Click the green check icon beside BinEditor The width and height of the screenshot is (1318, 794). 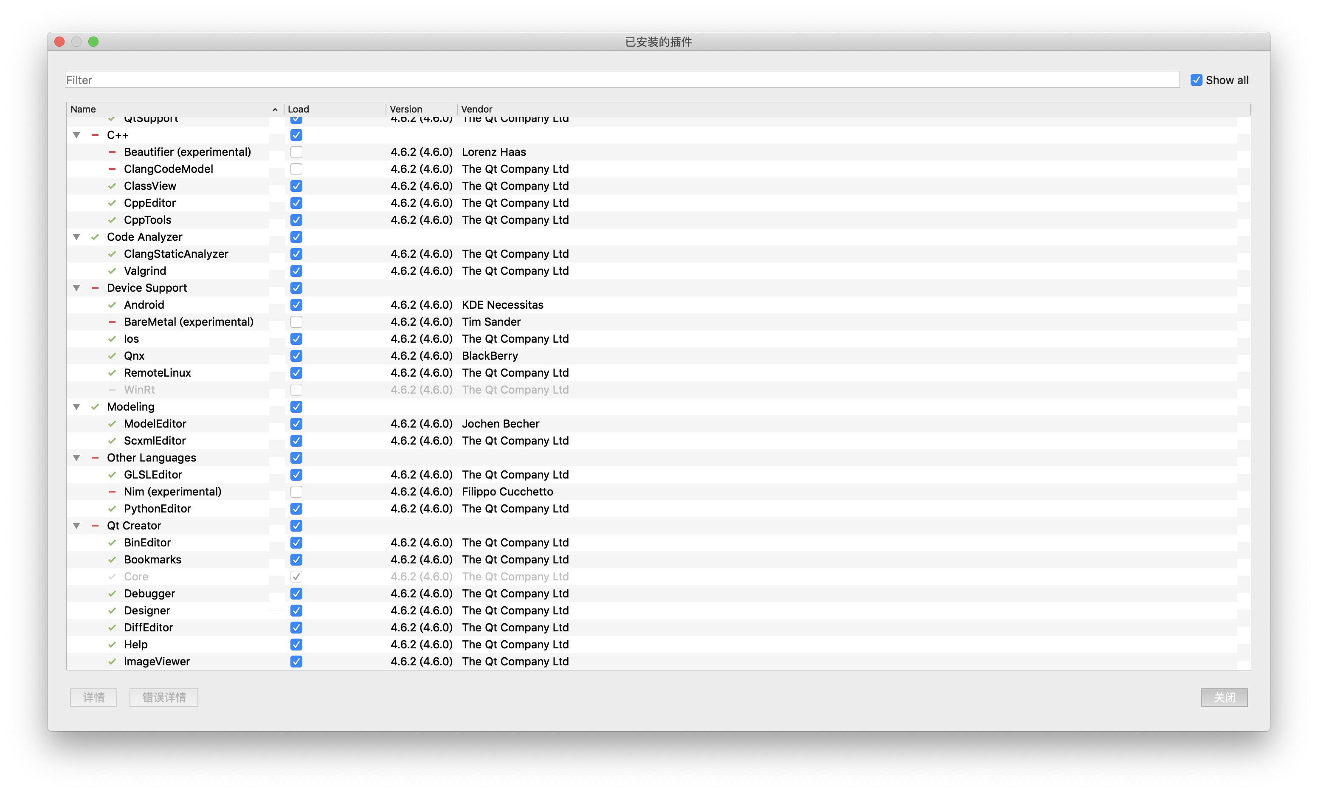[x=112, y=543]
